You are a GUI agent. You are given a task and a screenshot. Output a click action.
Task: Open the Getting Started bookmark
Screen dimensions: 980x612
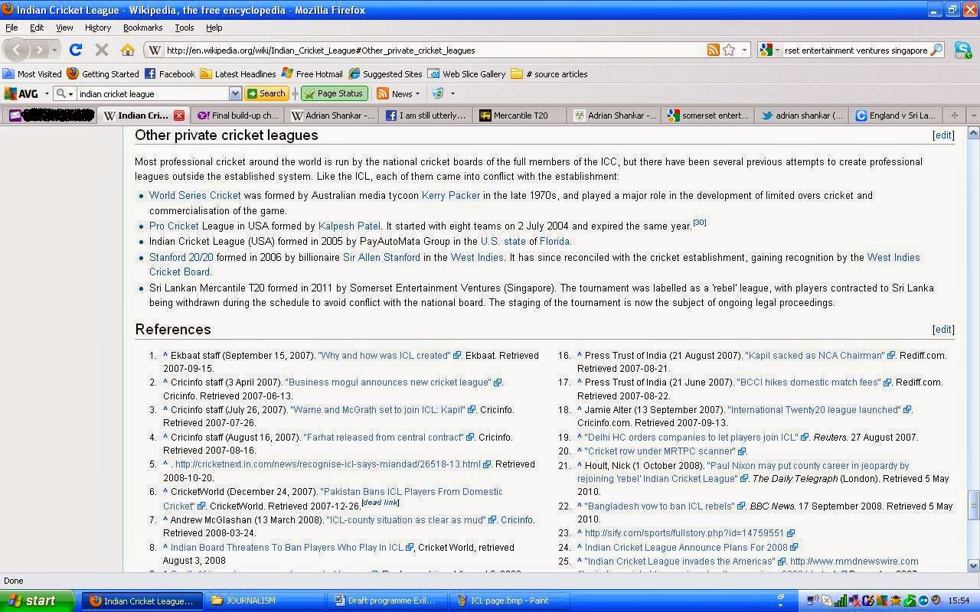(x=103, y=73)
